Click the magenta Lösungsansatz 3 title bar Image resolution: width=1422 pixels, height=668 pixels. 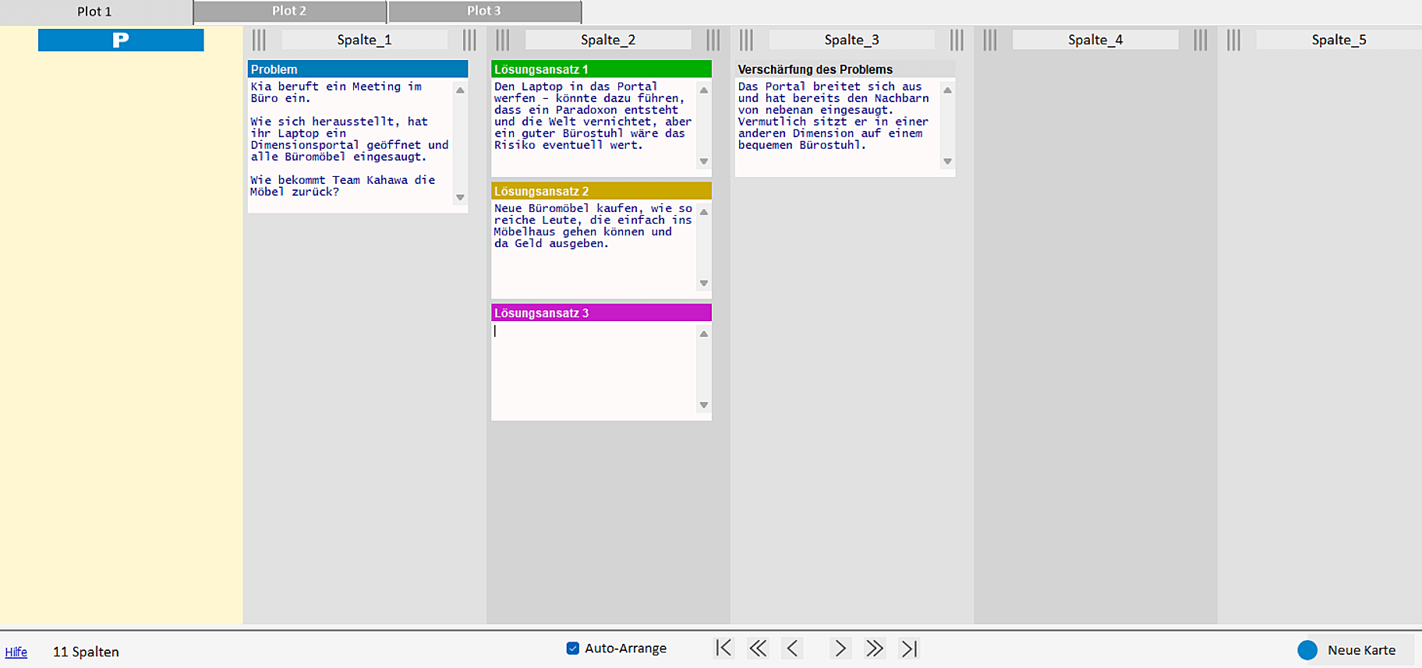(x=600, y=313)
